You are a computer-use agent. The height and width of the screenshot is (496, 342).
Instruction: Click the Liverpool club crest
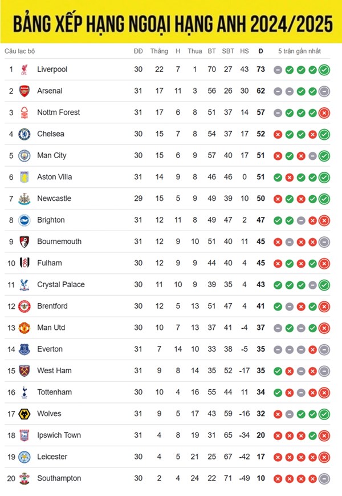point(25,70)
